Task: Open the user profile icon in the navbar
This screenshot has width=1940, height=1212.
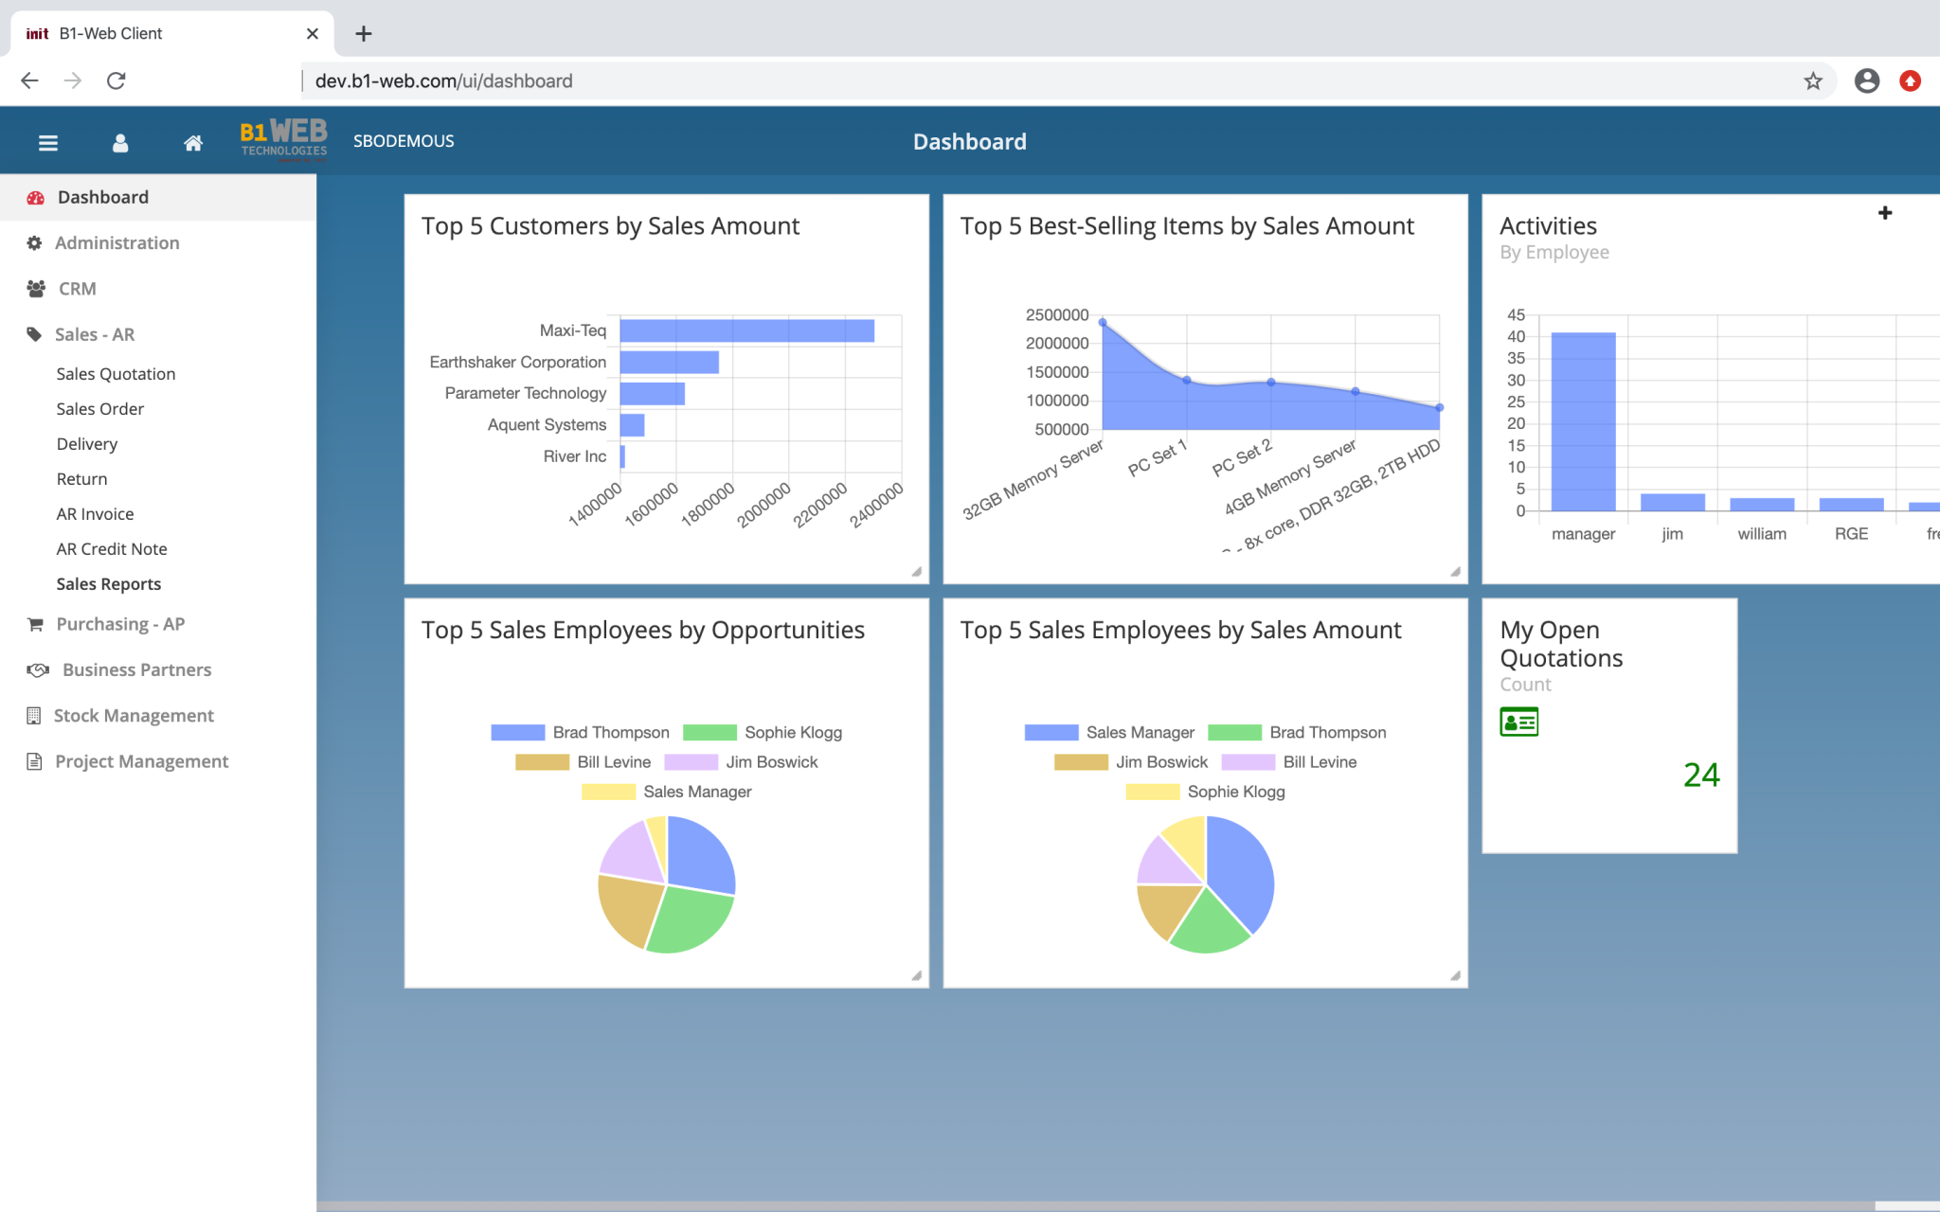Action: tap(120, 142)
